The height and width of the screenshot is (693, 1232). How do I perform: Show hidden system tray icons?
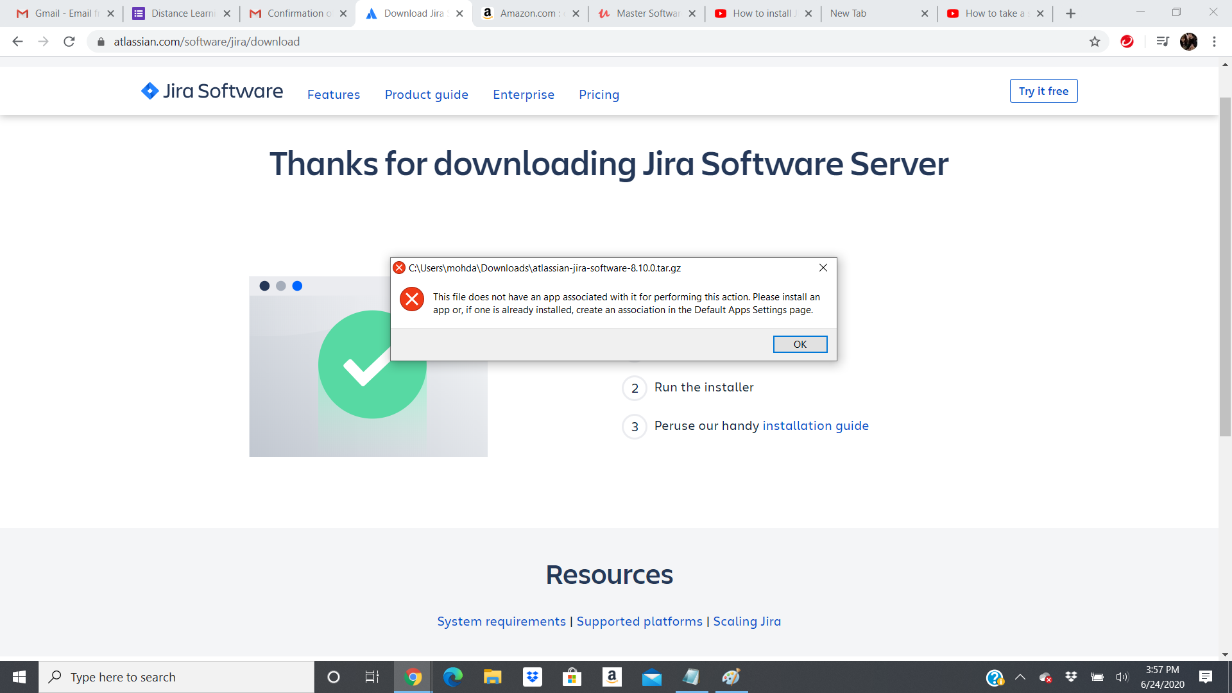[1020, 677]
